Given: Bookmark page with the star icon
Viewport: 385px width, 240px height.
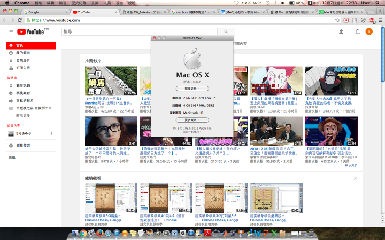Looking at the screenshot, I should click(x=337, y=20).
